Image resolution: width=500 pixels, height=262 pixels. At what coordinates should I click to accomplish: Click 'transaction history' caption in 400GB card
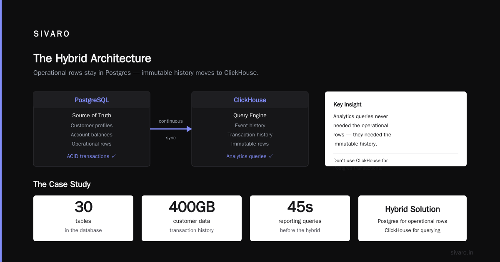point(192,230)
